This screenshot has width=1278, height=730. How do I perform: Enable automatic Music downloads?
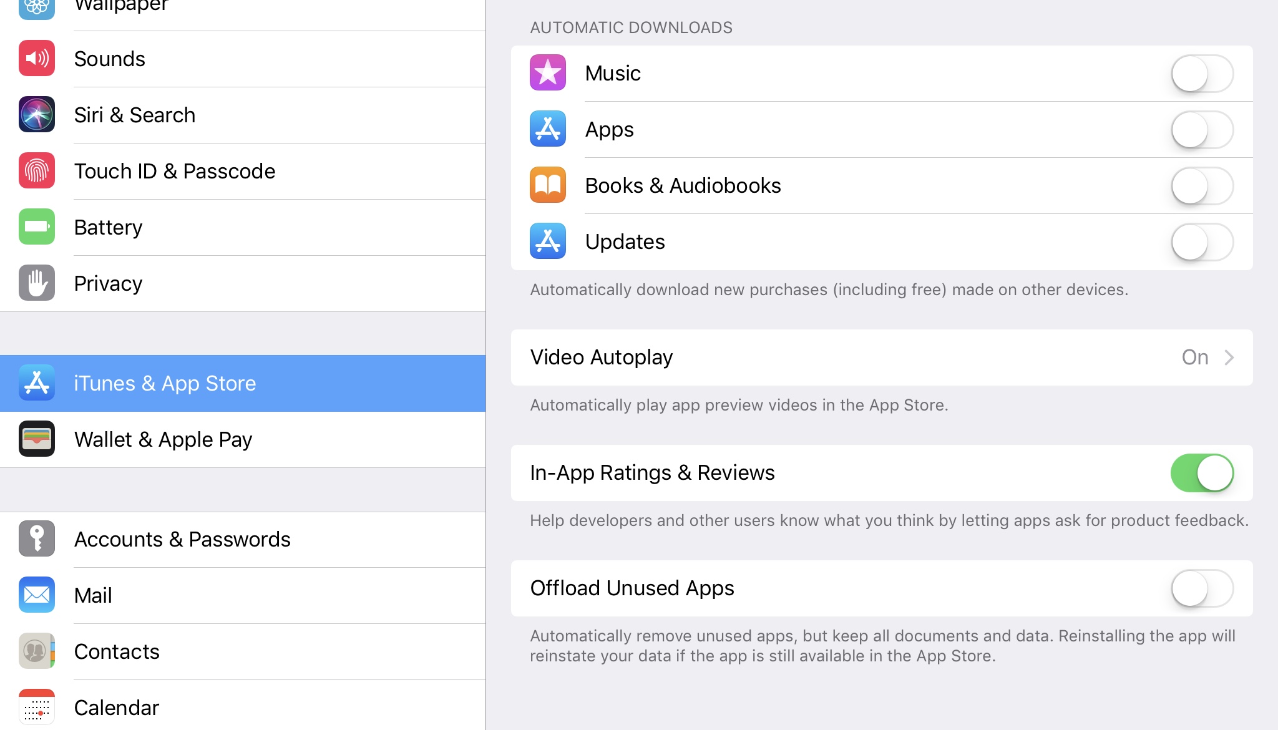click(x=1202, y=74)
